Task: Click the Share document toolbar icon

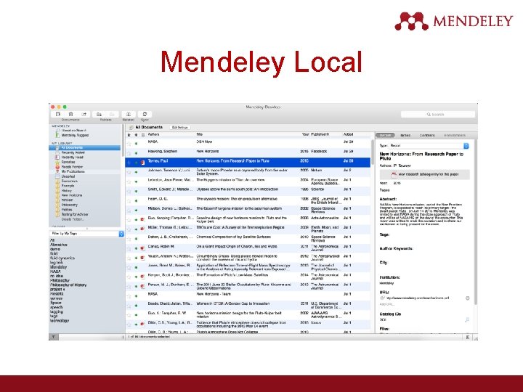Action: pos(84,114)
